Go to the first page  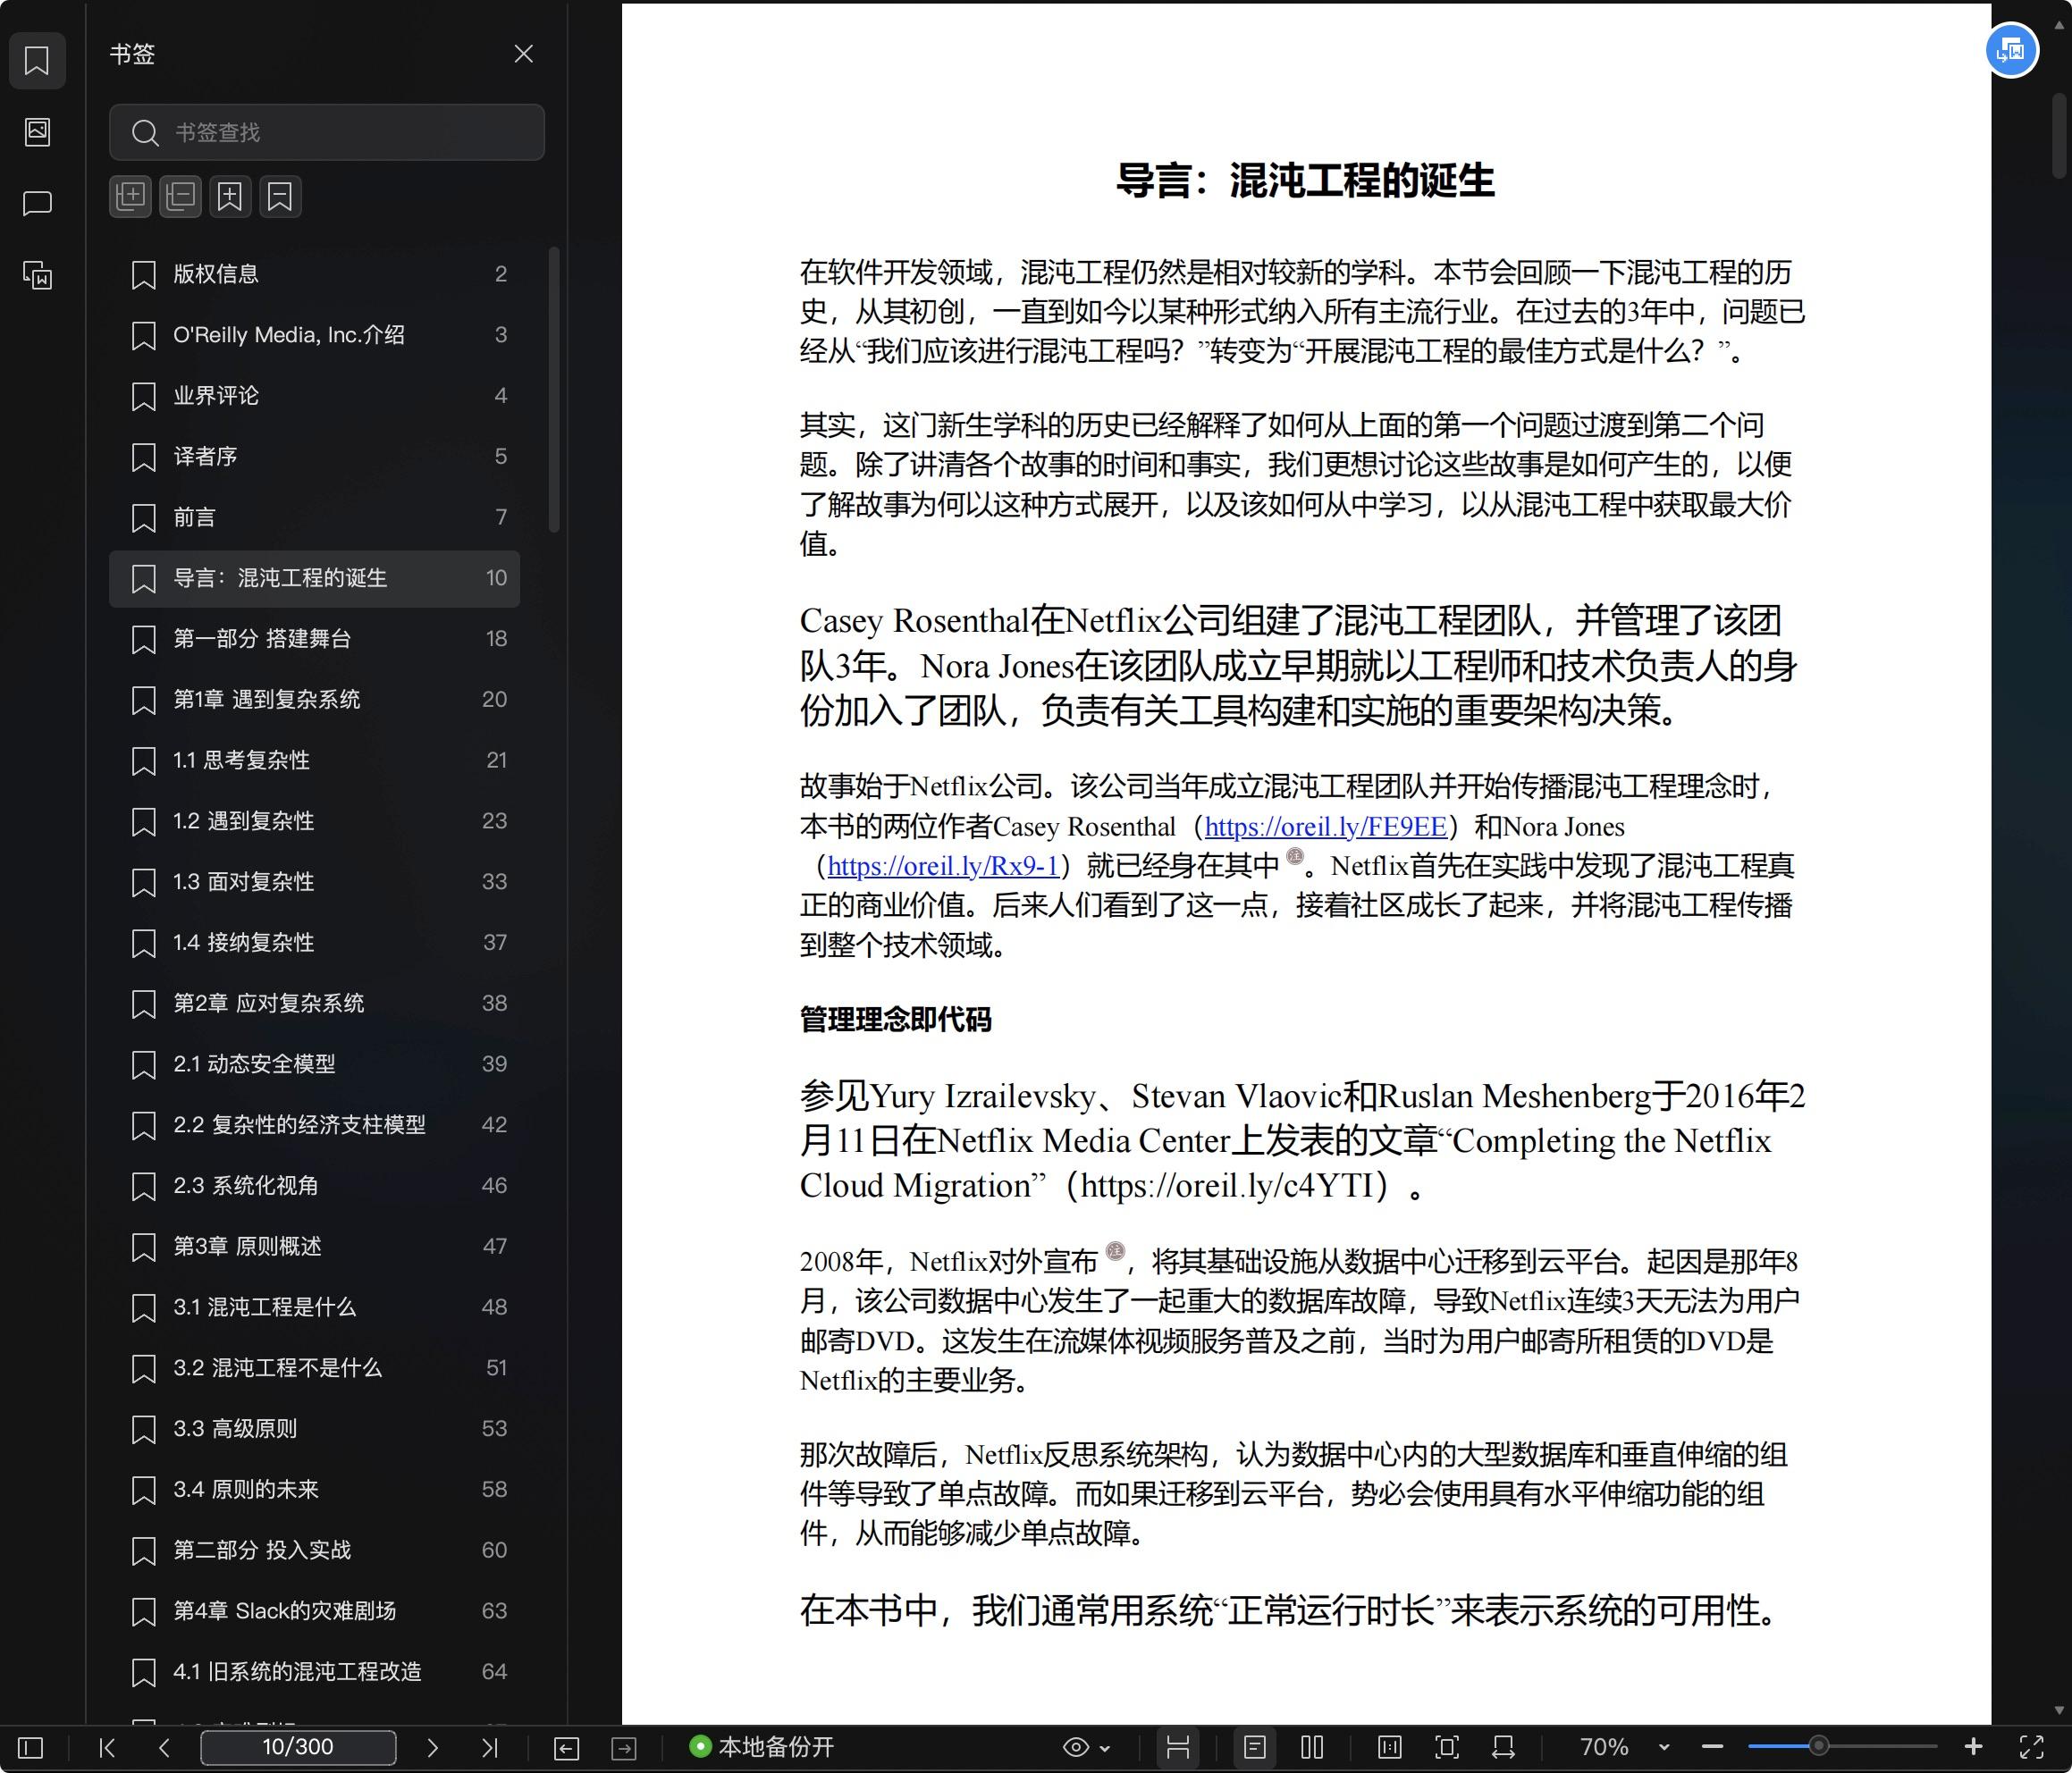click(107, 1747)
